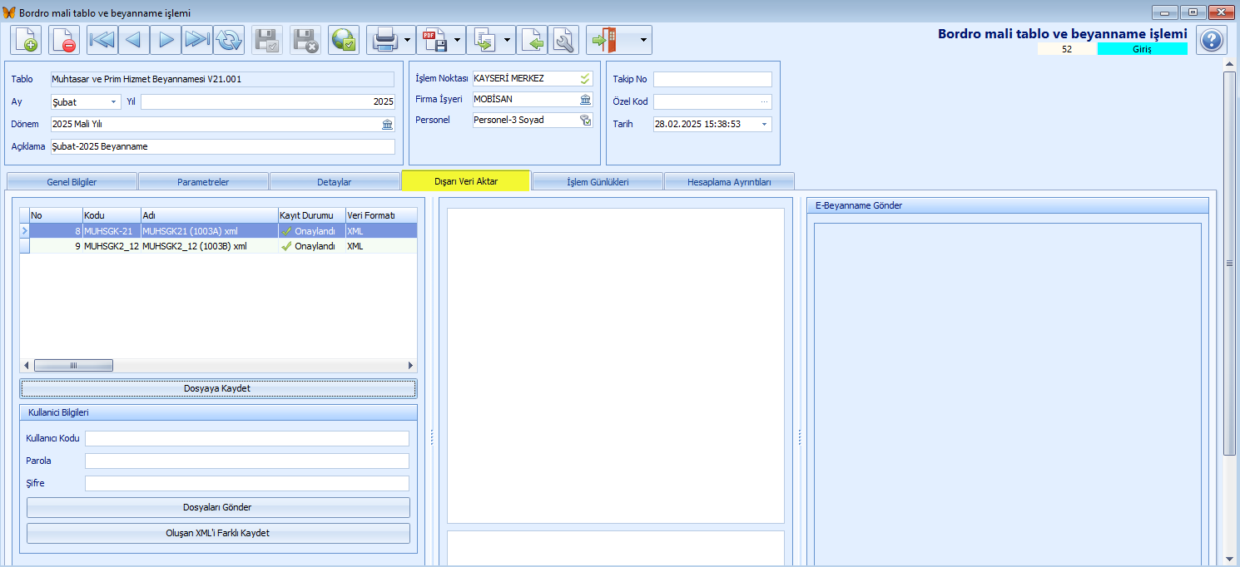This screenshot has height=567, width=1240.
Task: Open the wrench settings tool
Action: 563,40
